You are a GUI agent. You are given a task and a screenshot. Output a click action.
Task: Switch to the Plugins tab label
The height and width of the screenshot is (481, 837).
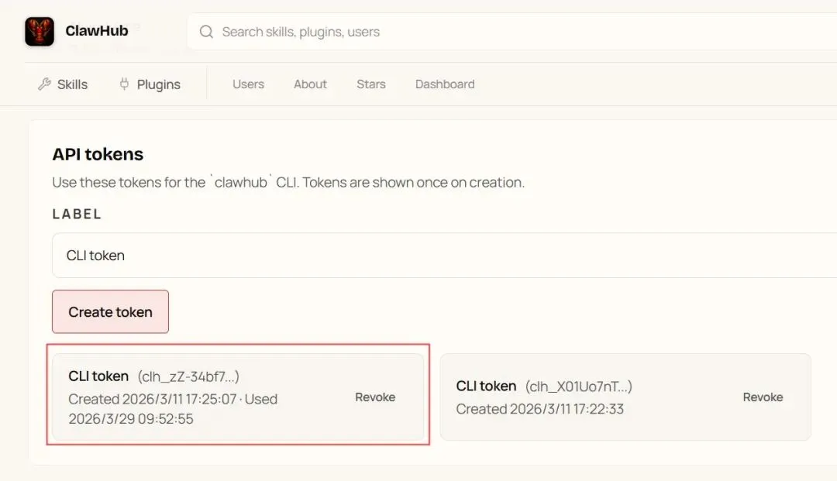point(158,84)
